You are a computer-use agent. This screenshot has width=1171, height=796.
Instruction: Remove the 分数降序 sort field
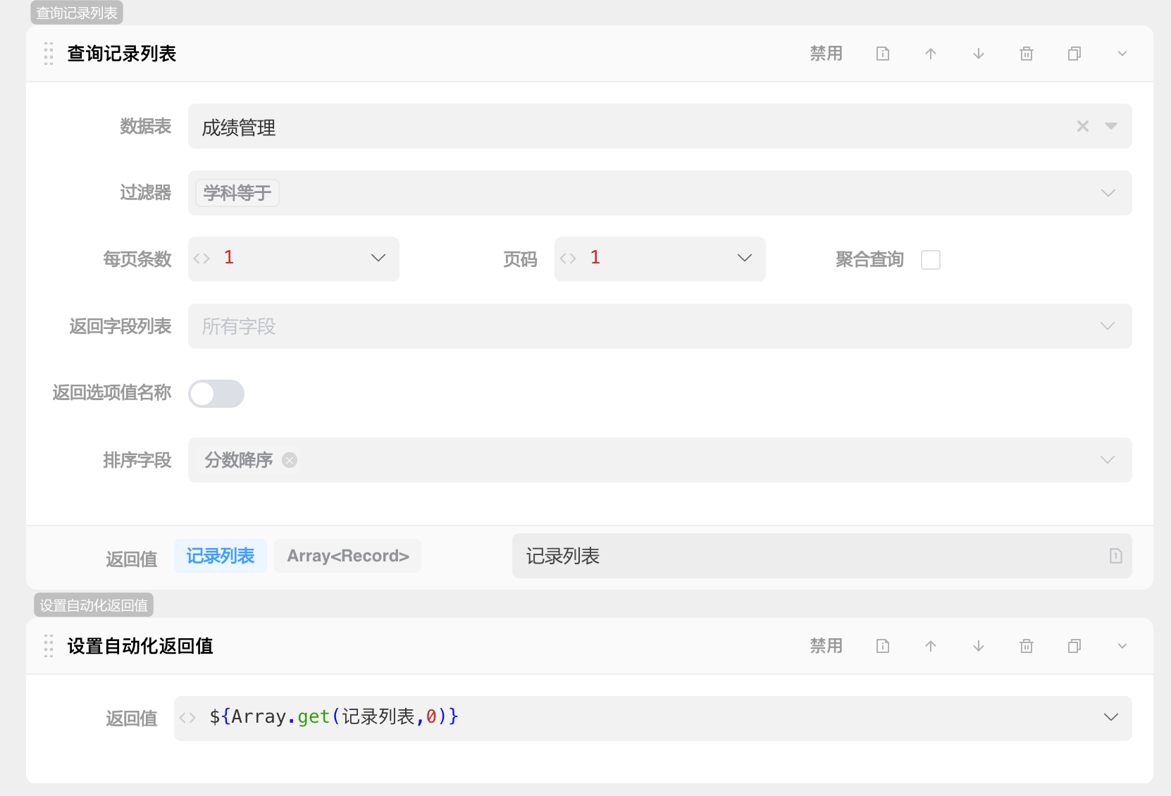tap(288, 460)
